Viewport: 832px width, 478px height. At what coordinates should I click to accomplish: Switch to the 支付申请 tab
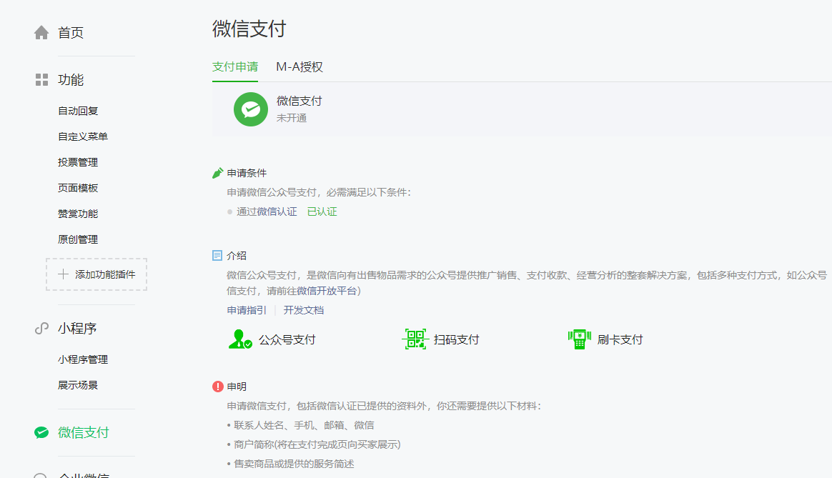(235, 67)
